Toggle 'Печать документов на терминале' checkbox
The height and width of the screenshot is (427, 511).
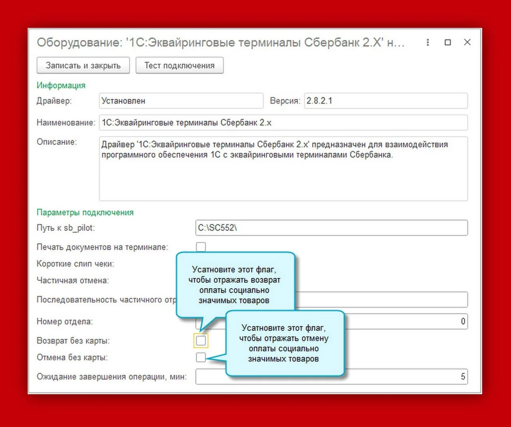(x=201, y=247)
